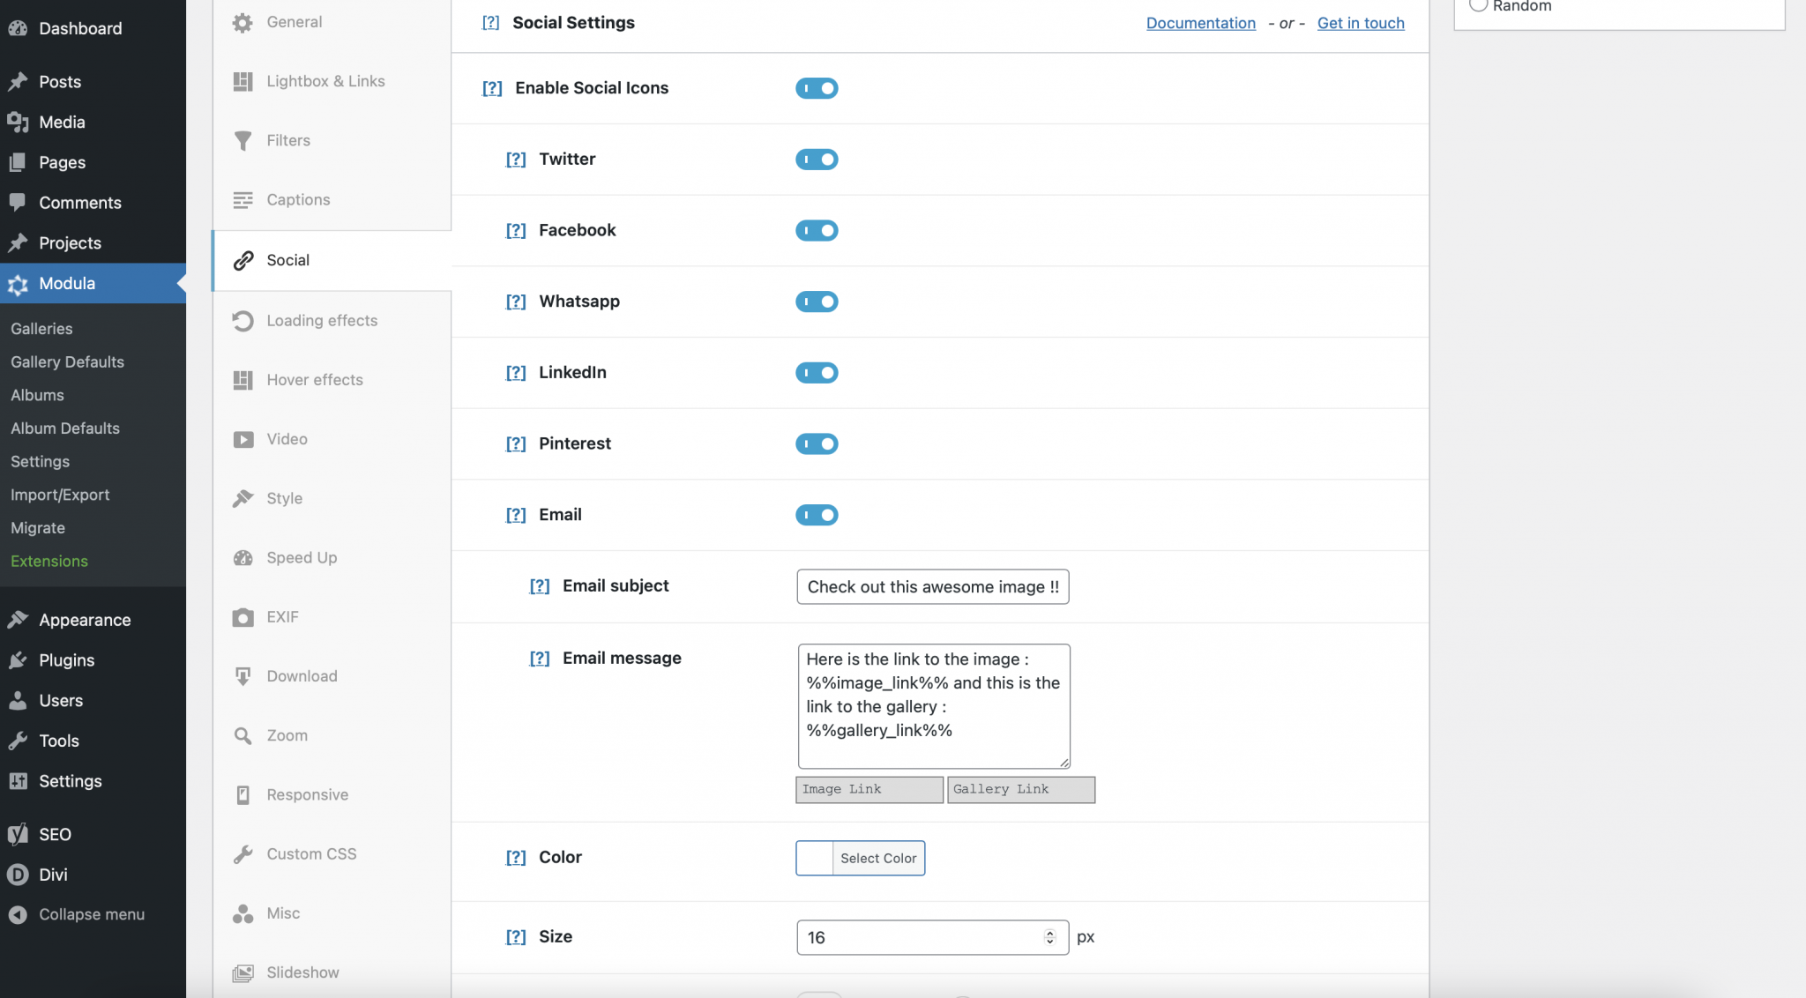Image resolution: width=1806 pixels, height=998 pixels.
Task: Open the Documentation link
Action: tap(1200, 23)
